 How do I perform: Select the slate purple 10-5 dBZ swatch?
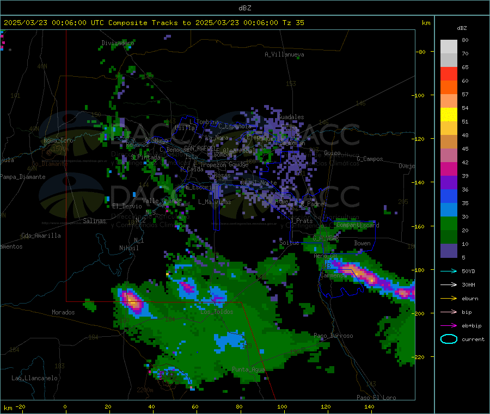tap(449, 251)
